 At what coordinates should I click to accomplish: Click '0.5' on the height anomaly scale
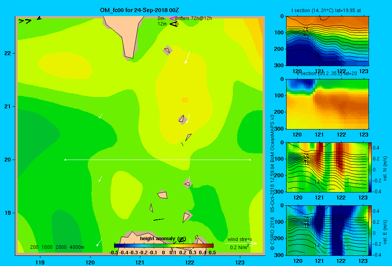tap(212, 253)
